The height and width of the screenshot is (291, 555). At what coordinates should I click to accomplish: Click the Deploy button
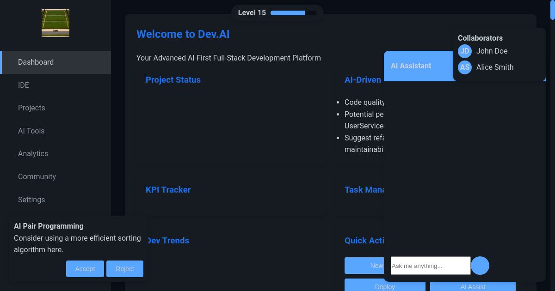[x=385, y=287]
